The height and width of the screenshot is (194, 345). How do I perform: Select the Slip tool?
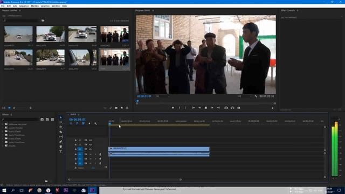61,137
